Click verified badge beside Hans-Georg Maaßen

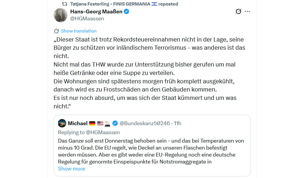coord(127,12)
